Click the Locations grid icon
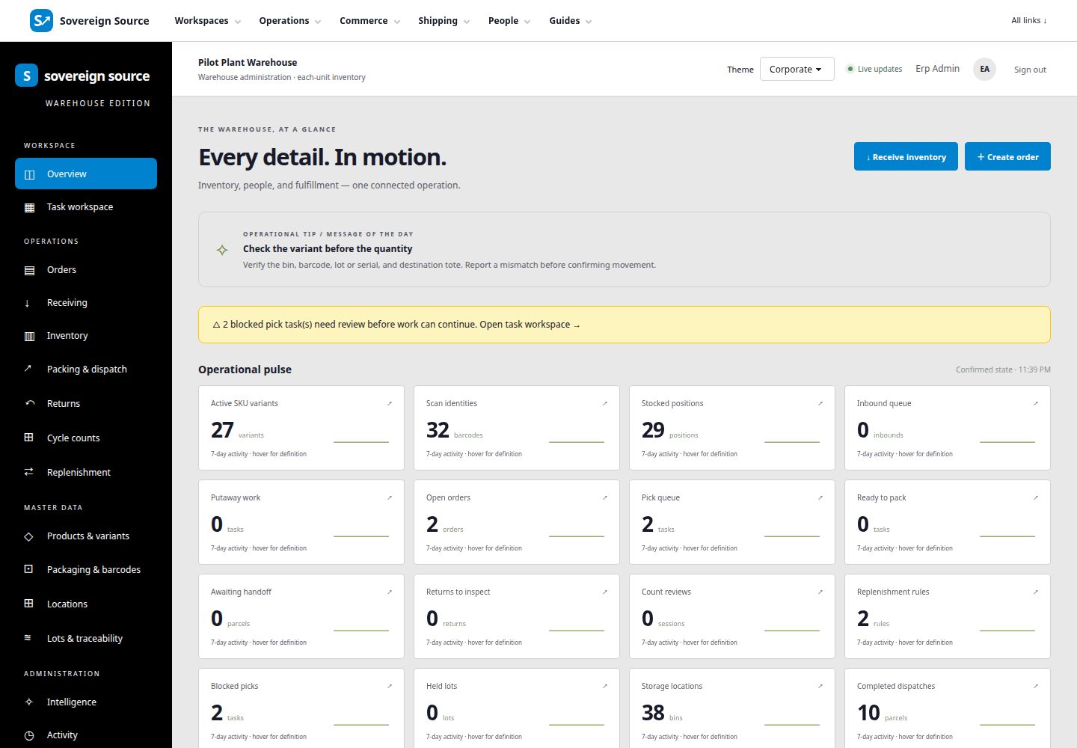The image size is (1077, 748). [28, 604]
